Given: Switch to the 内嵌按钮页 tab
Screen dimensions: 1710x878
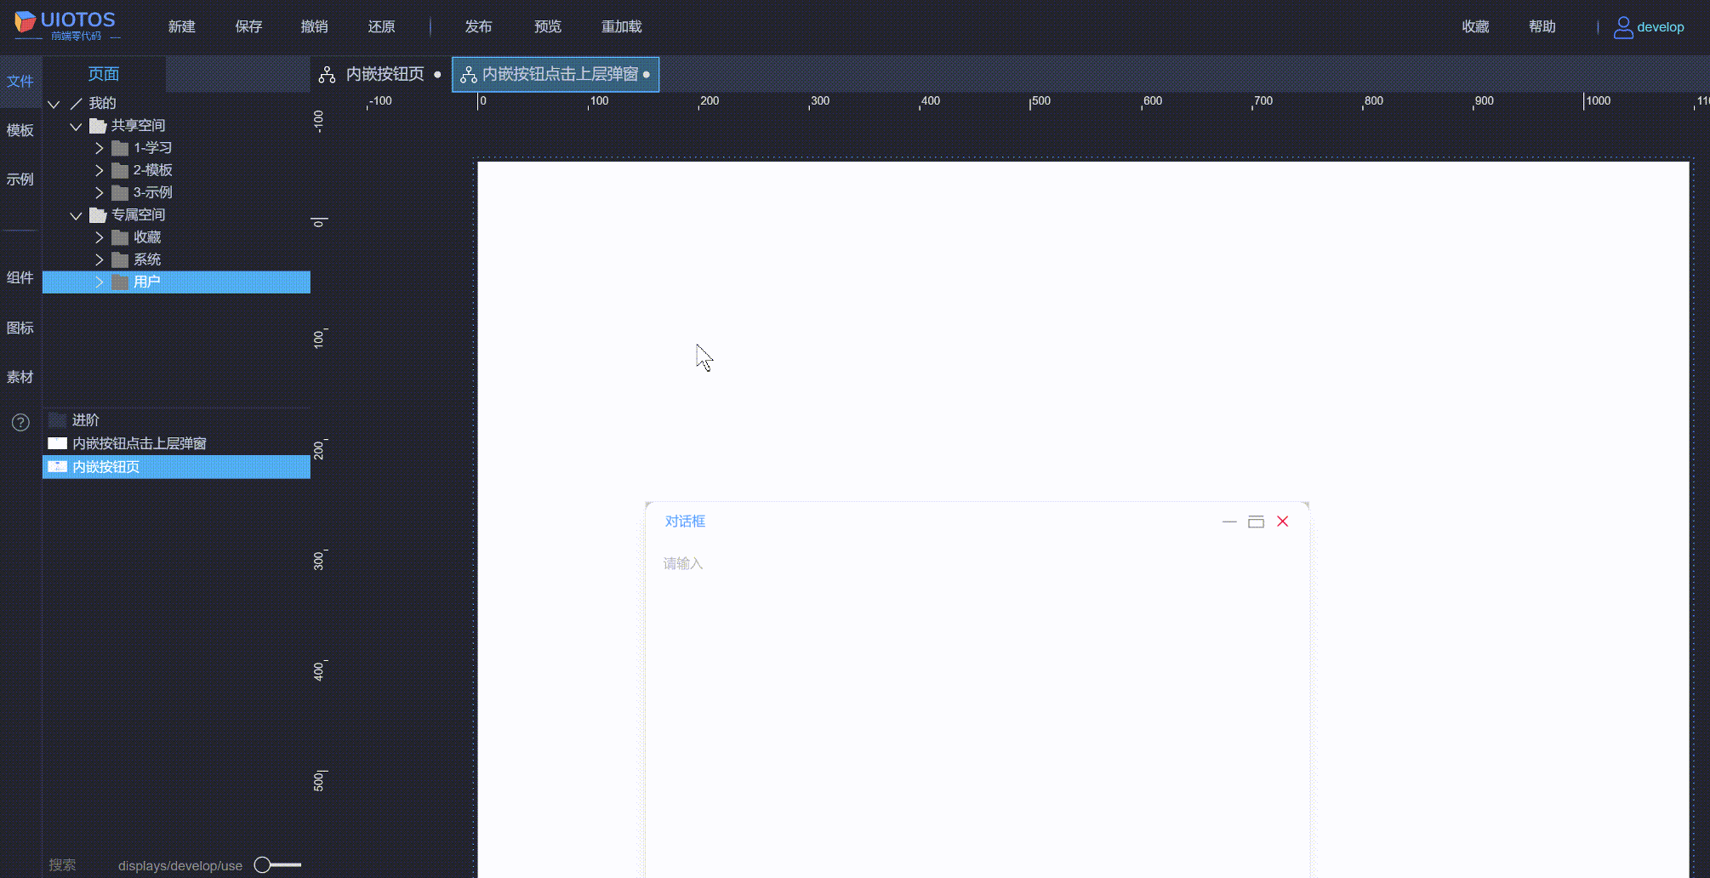Looking at the screenshot, I should coord(383,74).
